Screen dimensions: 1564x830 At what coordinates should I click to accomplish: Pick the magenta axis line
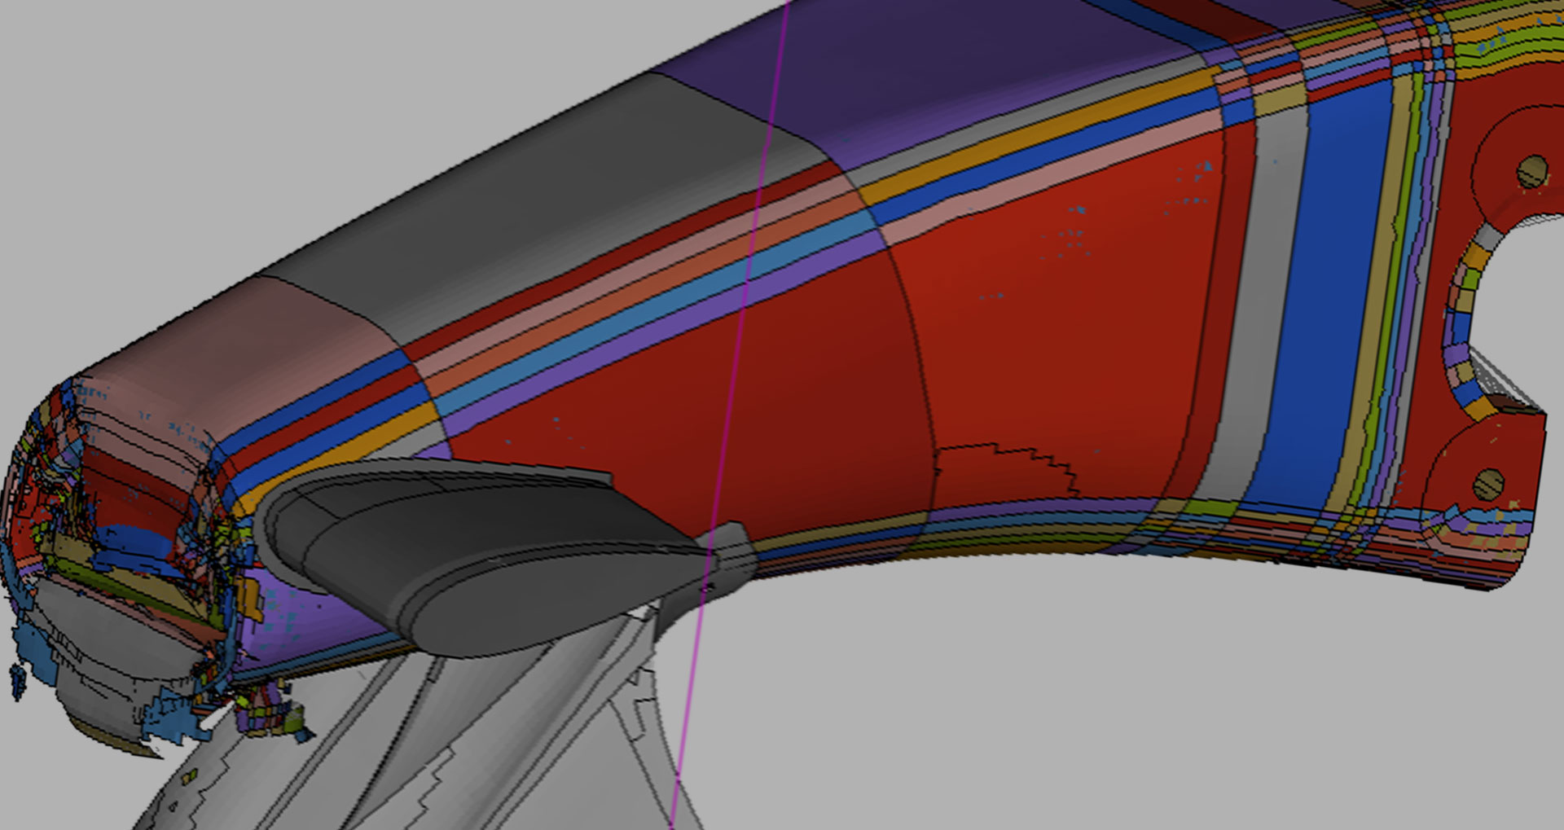[x=729, y=415]
